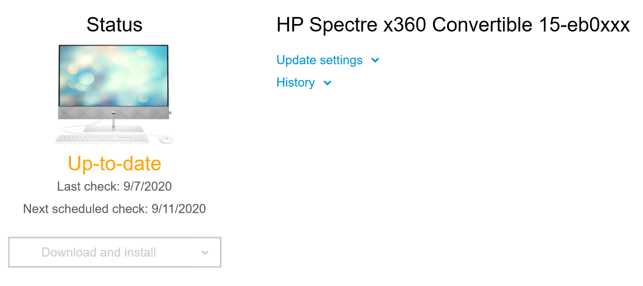Click the HP logo on the monitor image
643x286 pixels.
(113, 113)
